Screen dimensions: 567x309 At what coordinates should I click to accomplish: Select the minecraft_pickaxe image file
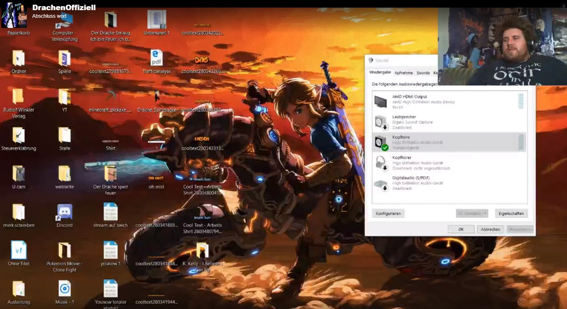point(110,101)
